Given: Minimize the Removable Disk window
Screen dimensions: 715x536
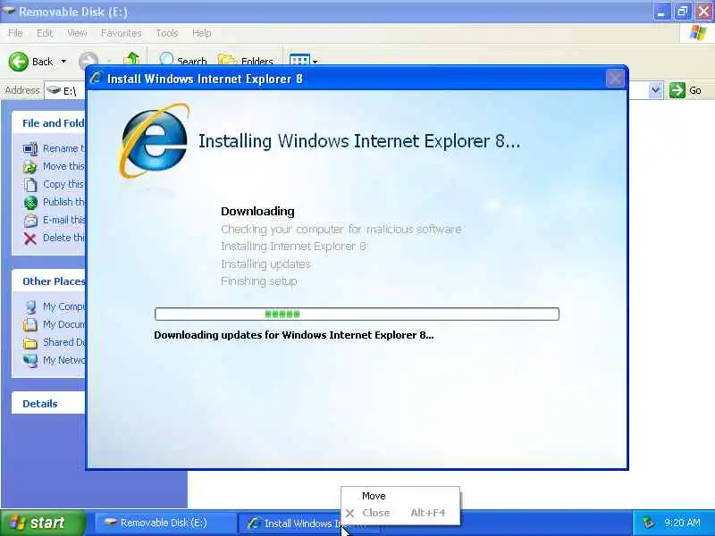Looking at the screenshot, I should tap(661, 12).
